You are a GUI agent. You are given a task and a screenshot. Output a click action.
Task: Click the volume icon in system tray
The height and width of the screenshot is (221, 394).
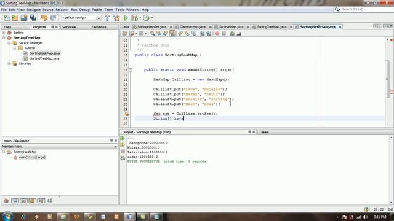(365, 217)
